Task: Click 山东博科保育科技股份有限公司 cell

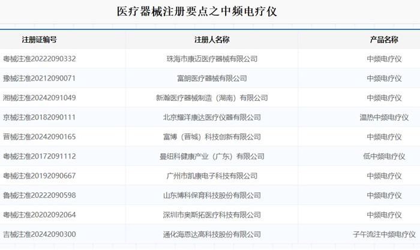Action: pos(212,195)
